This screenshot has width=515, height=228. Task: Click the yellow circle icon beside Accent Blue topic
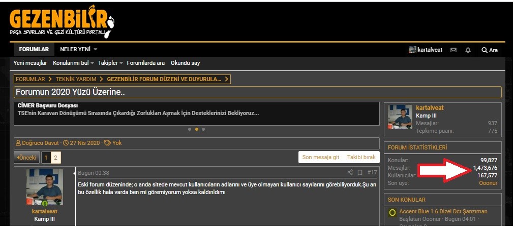coord(392,212)
